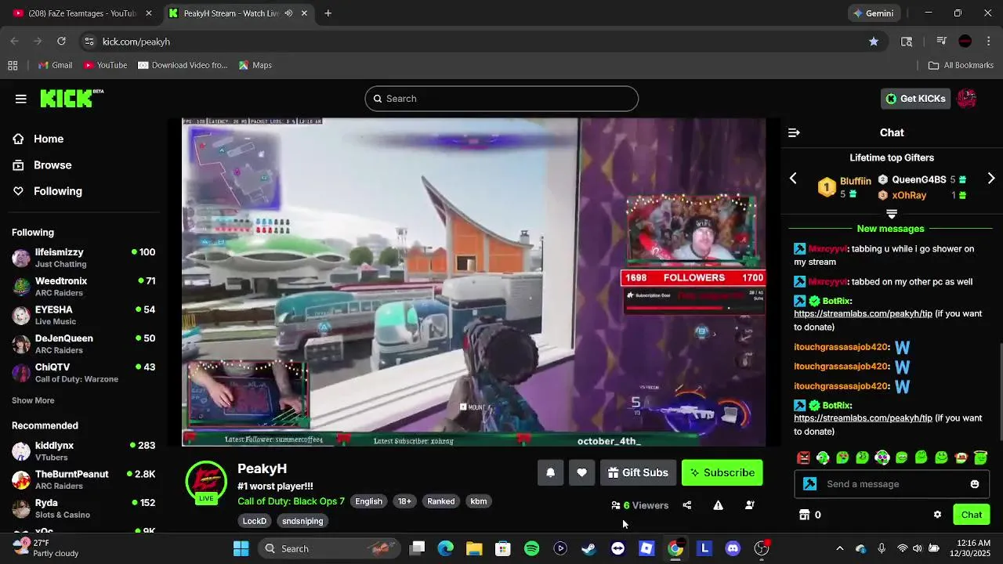The width and height of the screenshot is (1003, 564).
Task: Open Get KICKs
Action: point(915,99)
